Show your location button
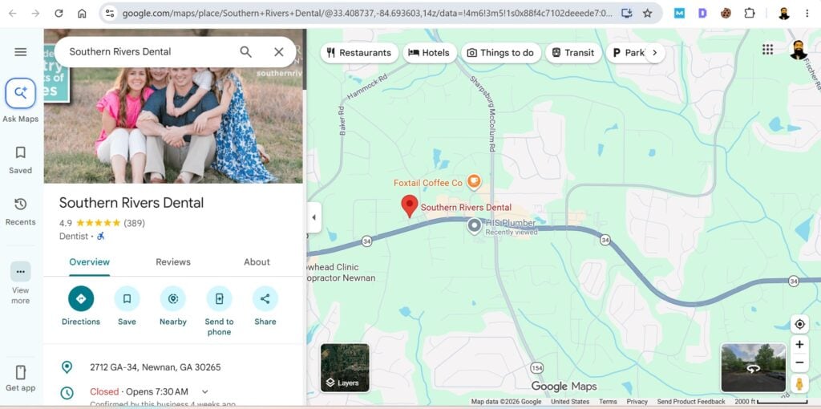The width and height of the screenshot is (821, 409). coord(799,324)
